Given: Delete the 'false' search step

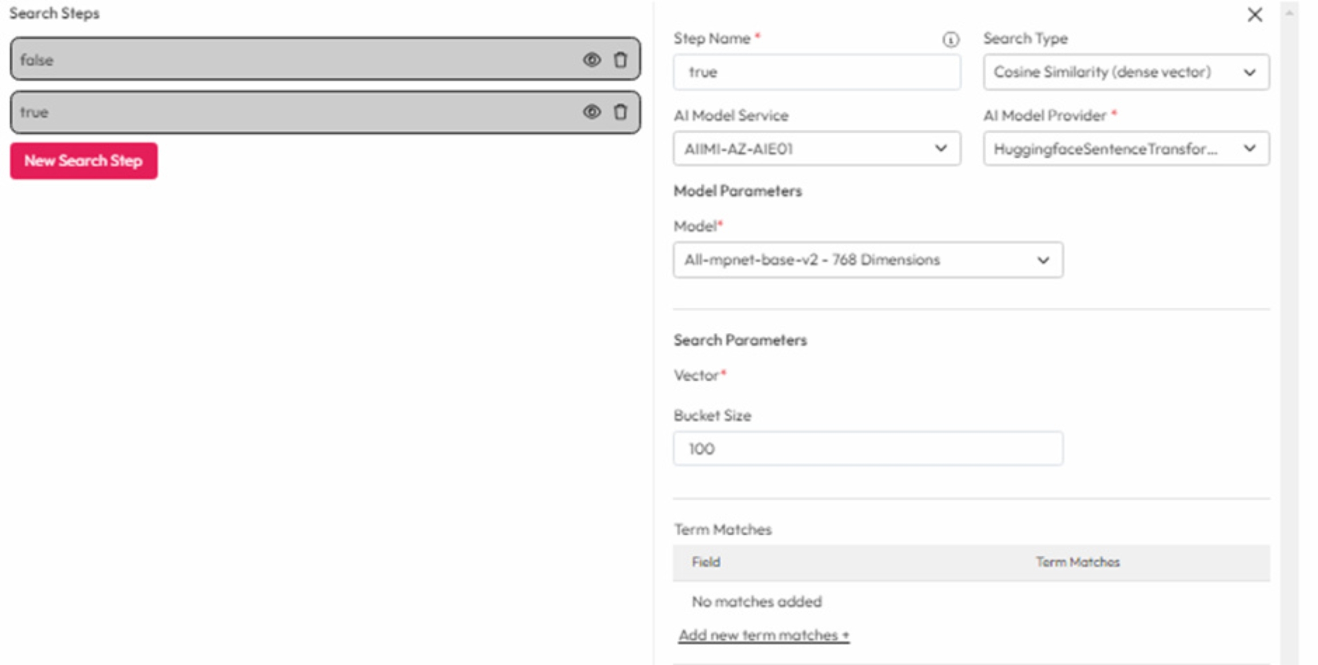Looking at the screenshot, I should pos(621,60).
